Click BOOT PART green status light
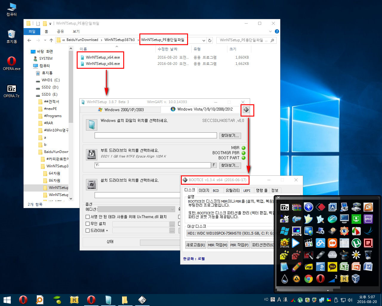382x306 pixels. 244,158
